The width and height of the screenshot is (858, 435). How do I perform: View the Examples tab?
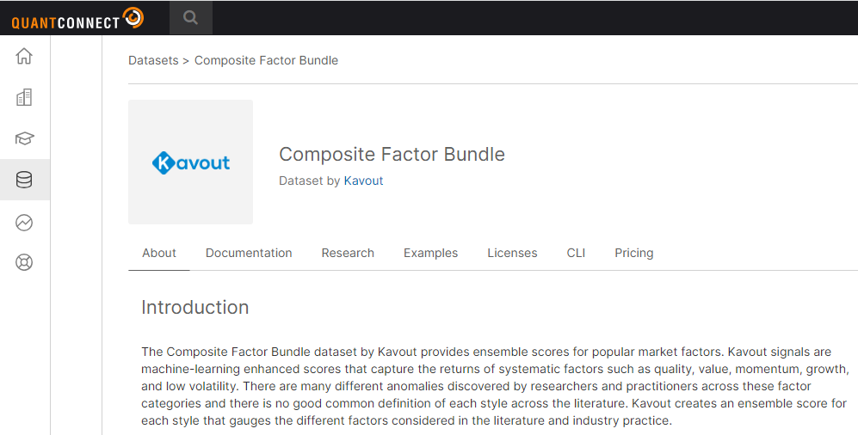click(x=430, y=254)
